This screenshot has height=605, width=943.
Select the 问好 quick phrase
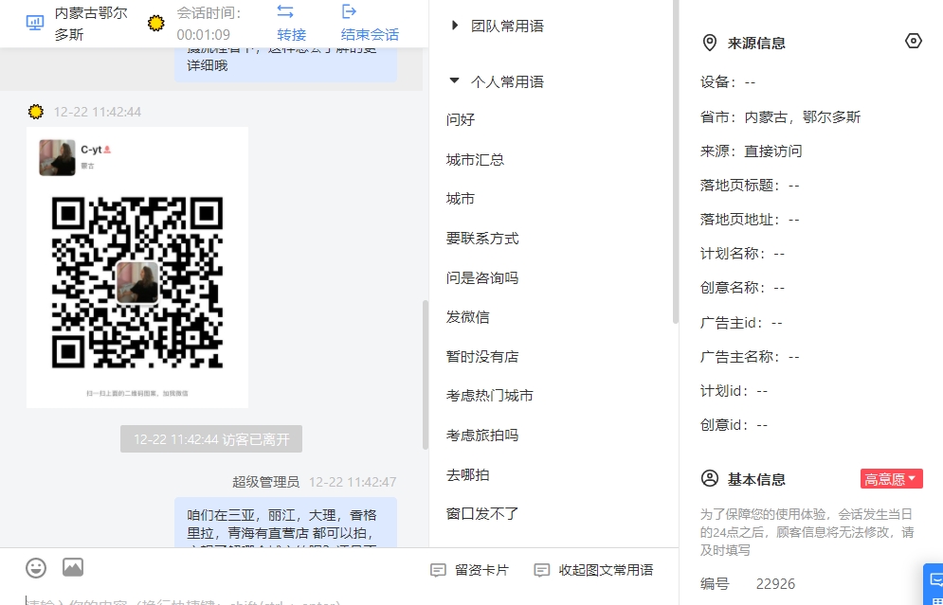(x=461, y=119)
